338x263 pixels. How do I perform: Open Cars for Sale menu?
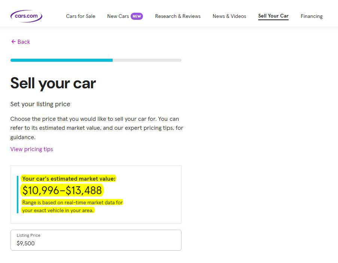tap(80, 16)
